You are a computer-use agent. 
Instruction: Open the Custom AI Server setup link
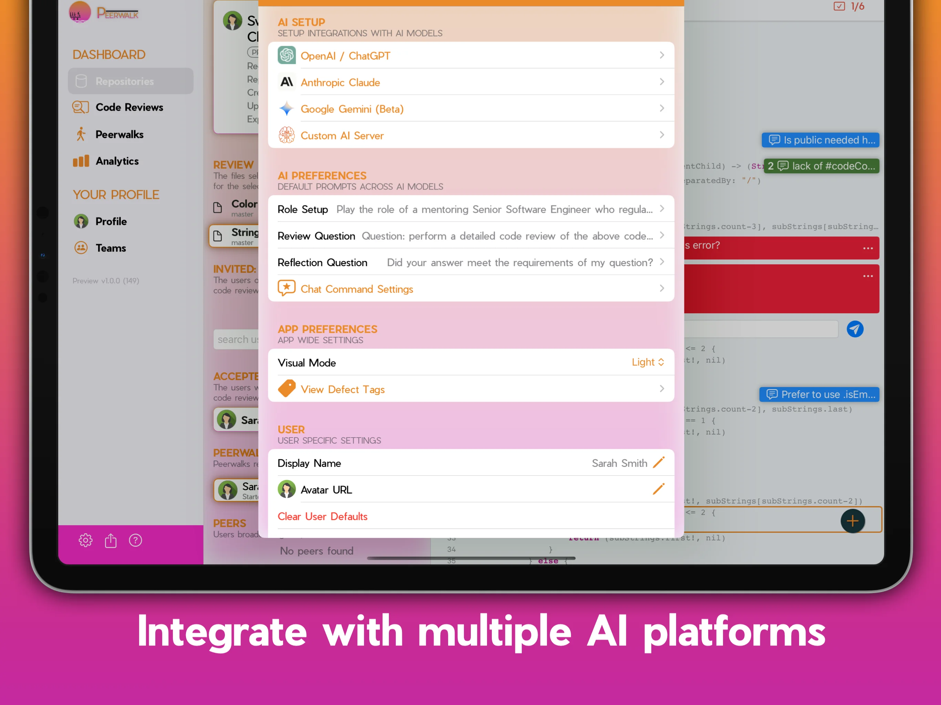click(x=342, y=135)
